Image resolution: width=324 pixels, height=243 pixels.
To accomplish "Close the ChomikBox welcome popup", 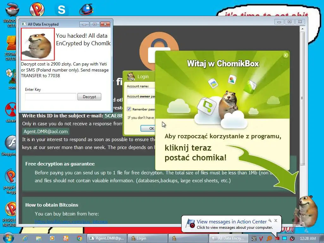I will (x=285, y=55).
